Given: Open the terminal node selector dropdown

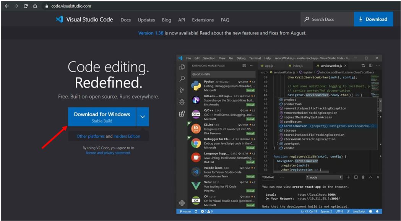Looking at the screenshot, I should [x=324, y=177].
